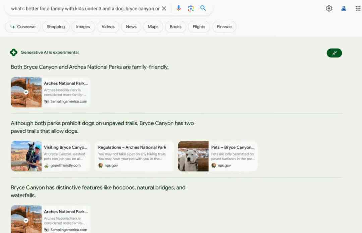Image resolution: width=362 pixels, height=233 pixels.
Task: Switch to the Images tab
Action: click(83, 27)
